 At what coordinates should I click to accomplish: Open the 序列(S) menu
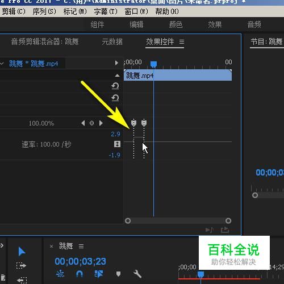tap(44, 11)
